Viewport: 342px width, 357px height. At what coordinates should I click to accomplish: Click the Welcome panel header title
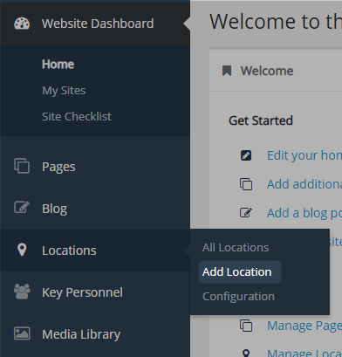267,71
